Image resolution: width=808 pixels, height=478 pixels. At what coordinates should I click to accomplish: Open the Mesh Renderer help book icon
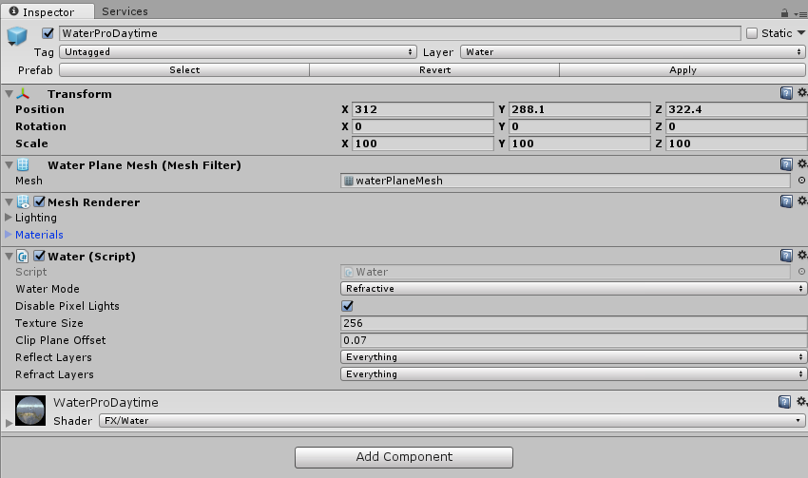[786, 201]
